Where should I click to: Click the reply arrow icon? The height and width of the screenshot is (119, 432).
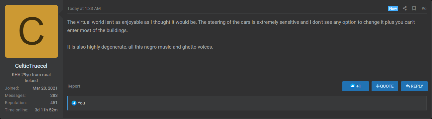pyautogui.click(x=407, y=86)
